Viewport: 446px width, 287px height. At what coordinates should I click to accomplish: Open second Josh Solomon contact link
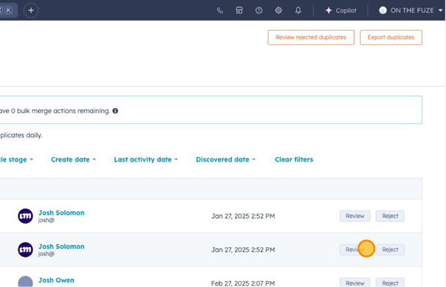tap(62, 247)
